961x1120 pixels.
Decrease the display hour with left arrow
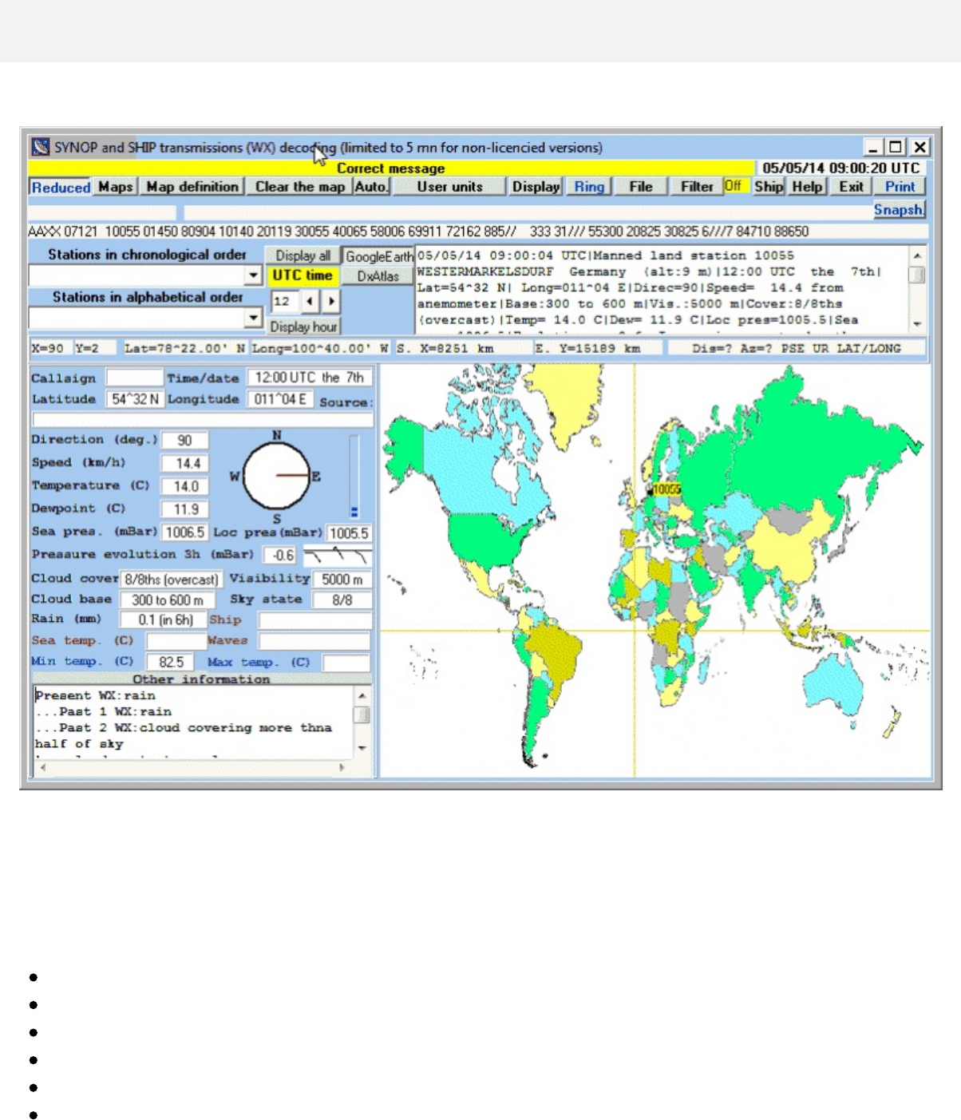(310, 302)
